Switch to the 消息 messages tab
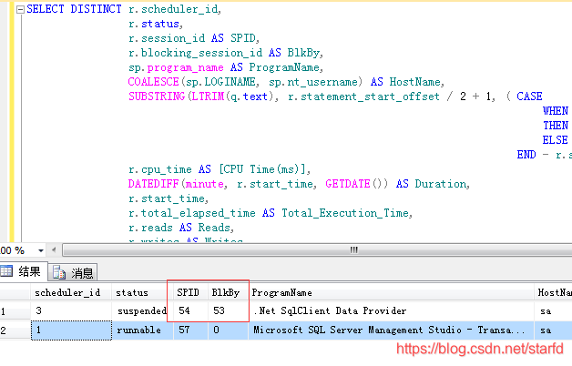Image resolution: width=572 pixels, height=366 pixels. click(x=73, y=272)
